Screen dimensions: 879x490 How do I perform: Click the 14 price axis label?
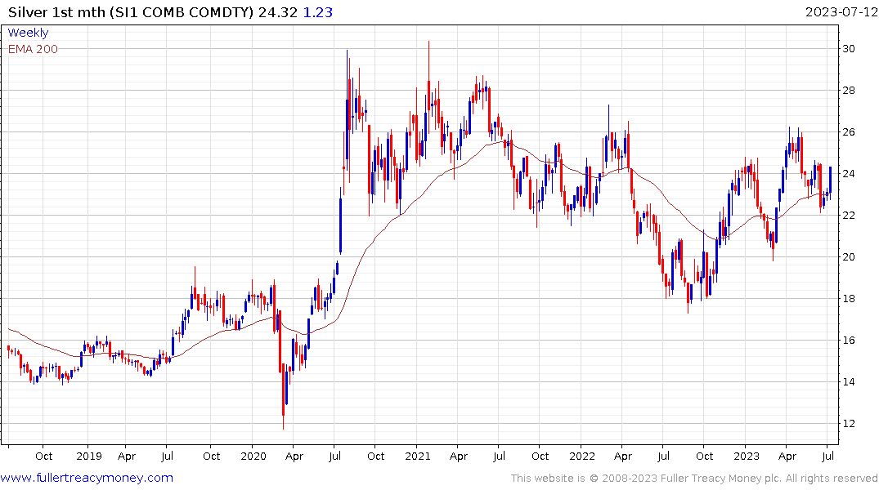(849, 382)
